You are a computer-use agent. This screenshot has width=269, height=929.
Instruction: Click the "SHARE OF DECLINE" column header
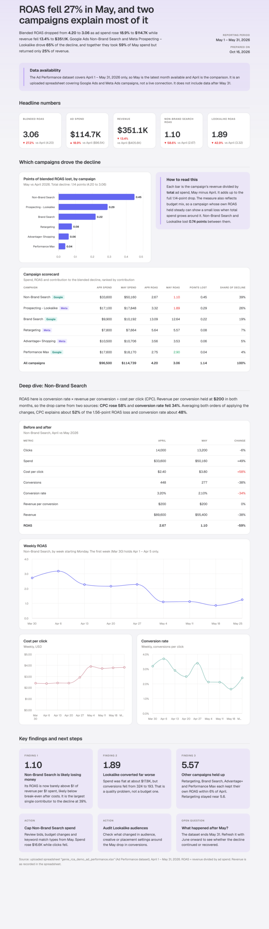(x=233, y=287)
